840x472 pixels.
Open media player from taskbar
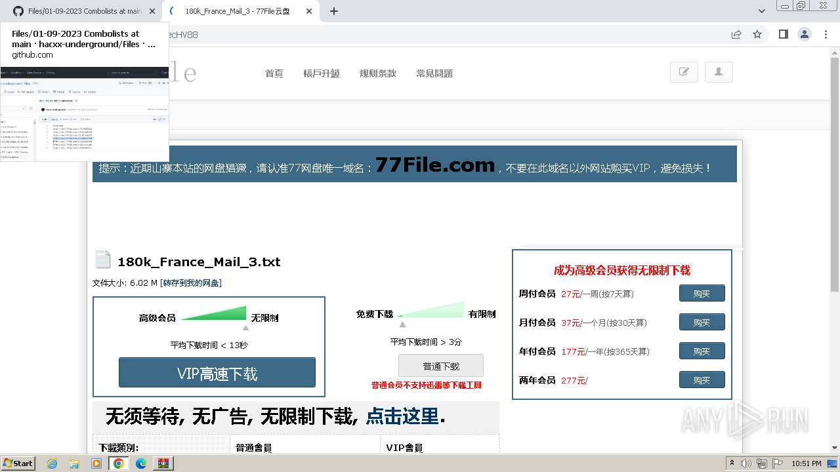[96, 463]
